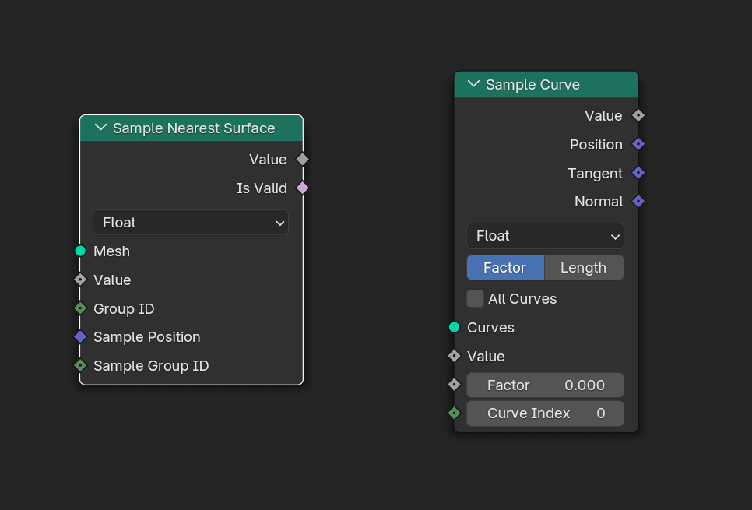The image size is (752, 510).
Task: Click the Normal output socket
Action: pos(638,202)
